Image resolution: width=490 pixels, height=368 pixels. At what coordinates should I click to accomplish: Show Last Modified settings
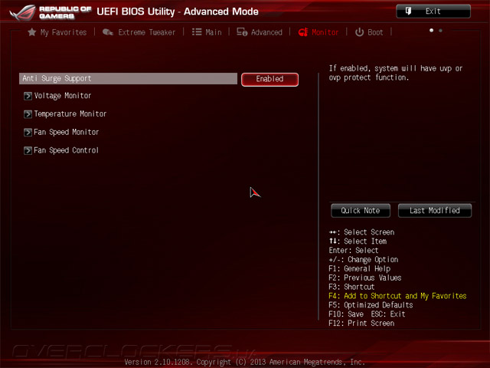pyautogui.click(x=435, y=211)
